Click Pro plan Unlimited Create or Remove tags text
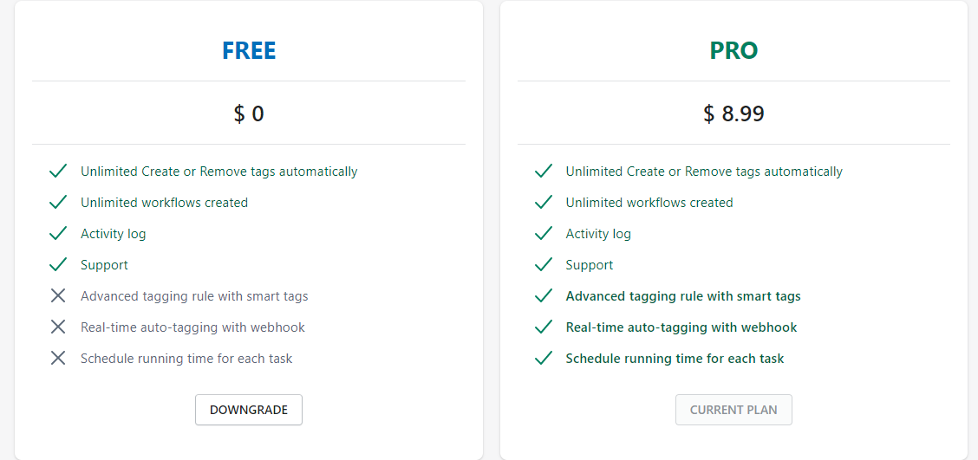 coord(704,172)
